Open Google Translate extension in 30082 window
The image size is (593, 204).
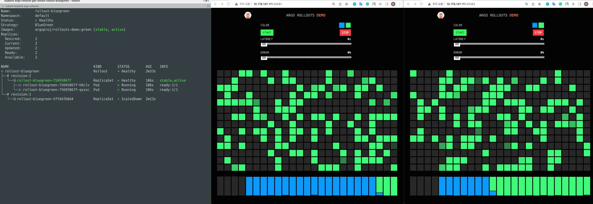[x=554, y=4]
